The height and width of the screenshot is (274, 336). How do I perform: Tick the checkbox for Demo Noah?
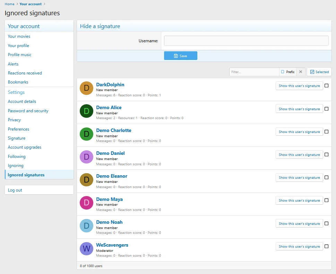[326, 223]
